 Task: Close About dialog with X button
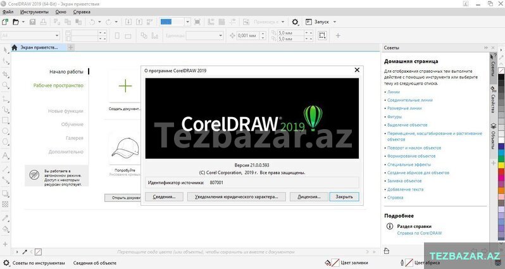coord(357,70)
